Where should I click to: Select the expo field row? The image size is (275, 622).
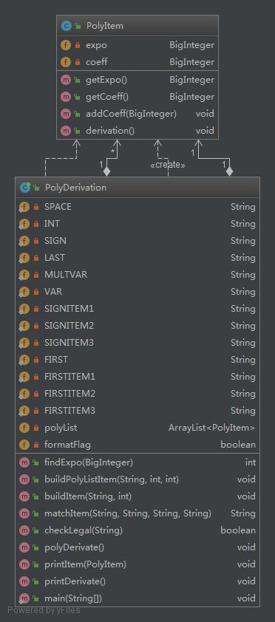(137, 45)
